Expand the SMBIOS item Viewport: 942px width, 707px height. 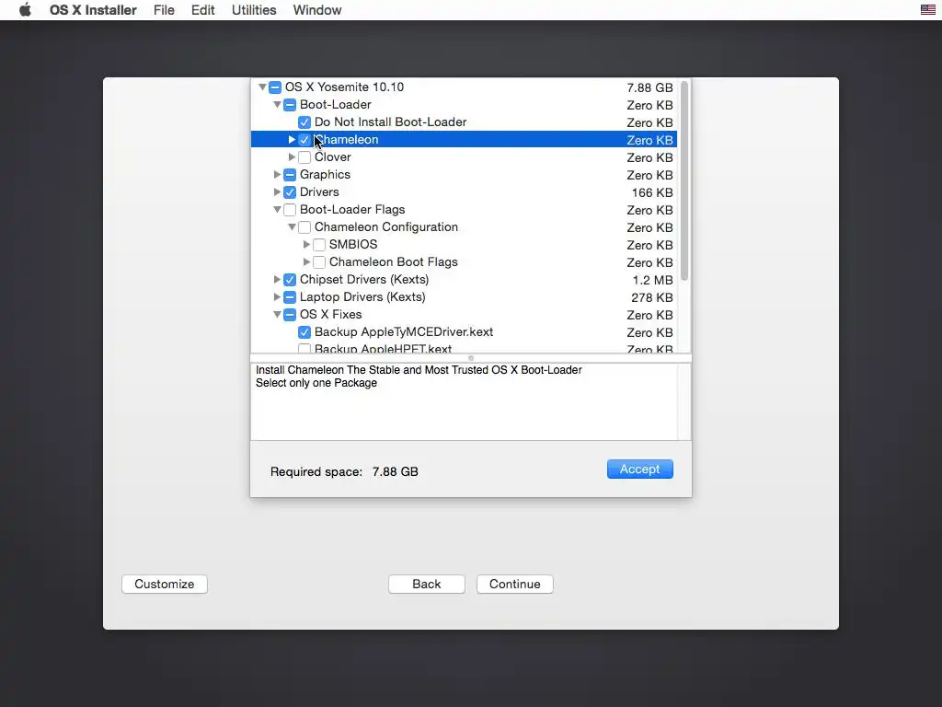point(306,245)
